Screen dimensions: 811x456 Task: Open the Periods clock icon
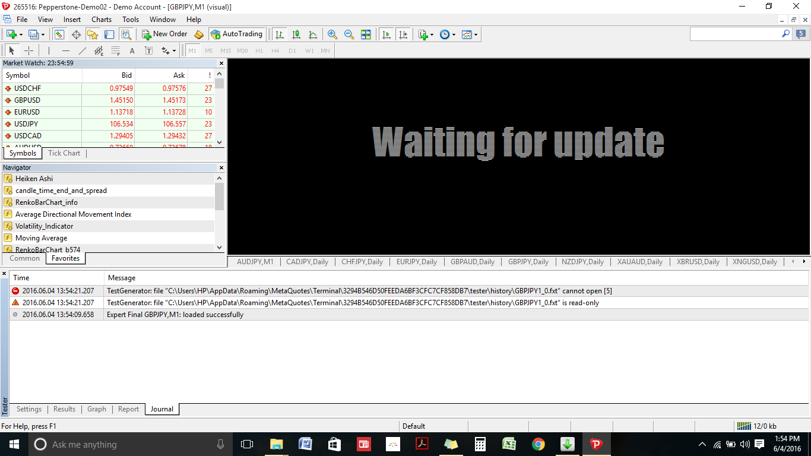point(445,34)
